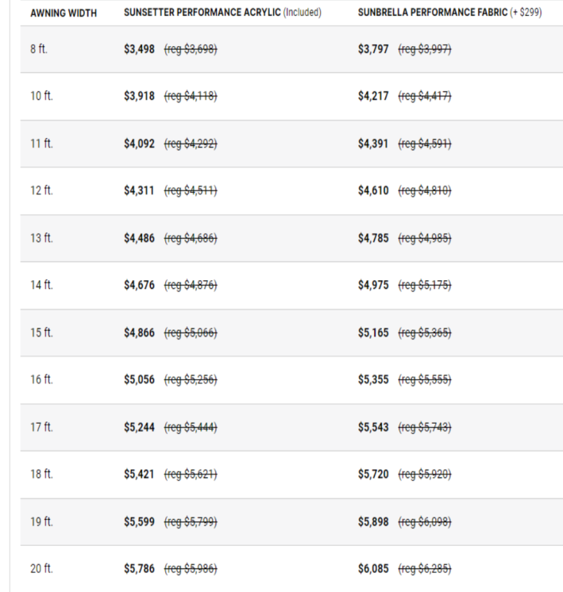Viewport: 563px width, 592px height.
Task: Select the 18 ft. width label
Action: 42,475
